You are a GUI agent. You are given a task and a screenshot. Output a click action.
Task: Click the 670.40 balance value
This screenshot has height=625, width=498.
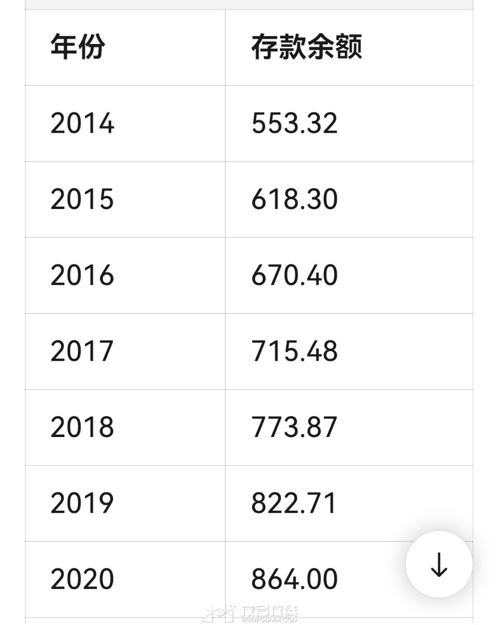294,275
